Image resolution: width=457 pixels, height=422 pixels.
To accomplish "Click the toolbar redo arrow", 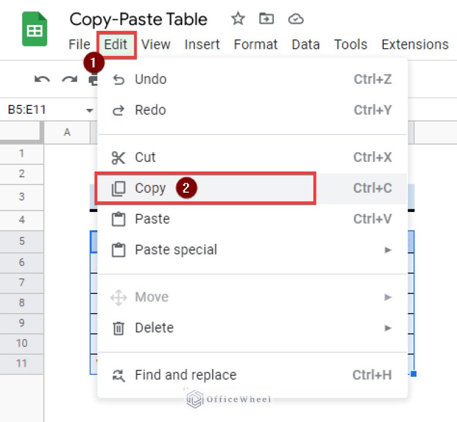I will (x=70, y=79).
